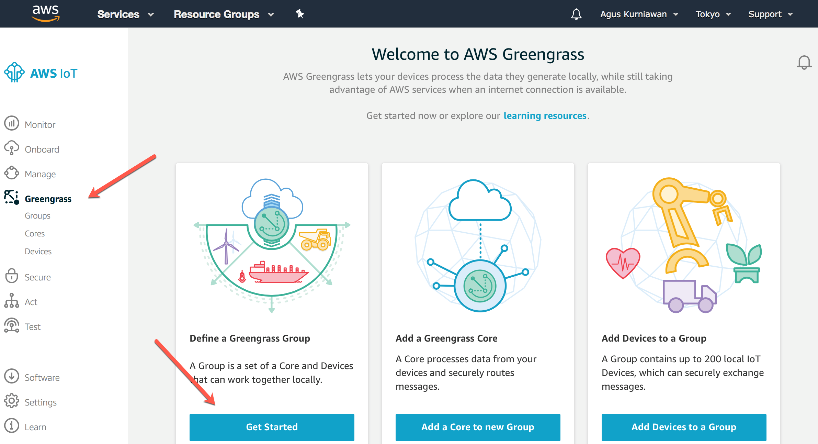Open the learning resources link
The width and height of the screenshot is (818, 444).
[545, 116]
